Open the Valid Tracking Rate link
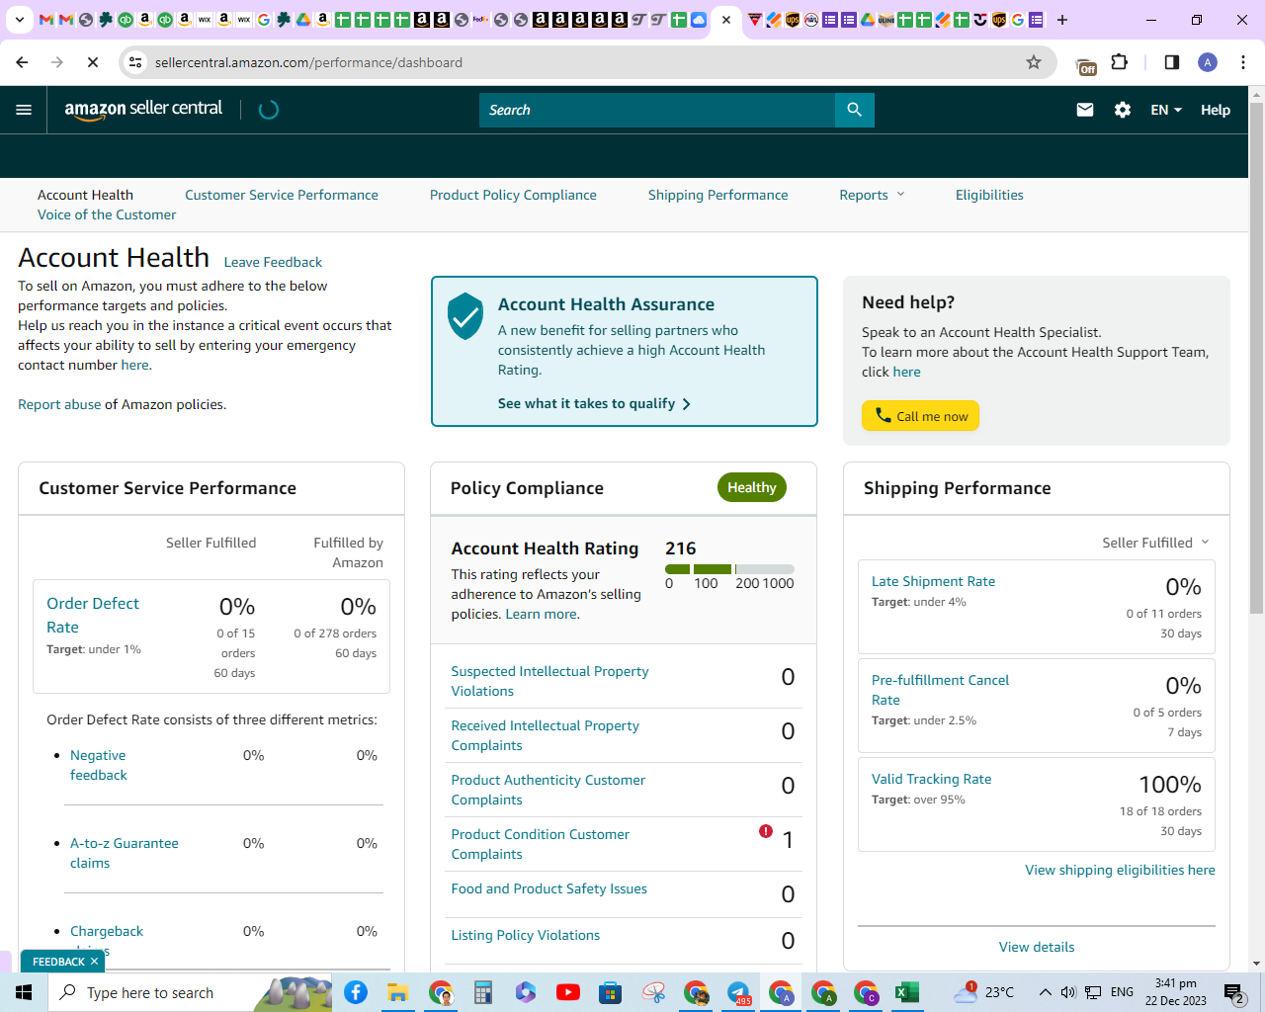1265x1012 pixels. pyautogui.click(x=931, y=779)
